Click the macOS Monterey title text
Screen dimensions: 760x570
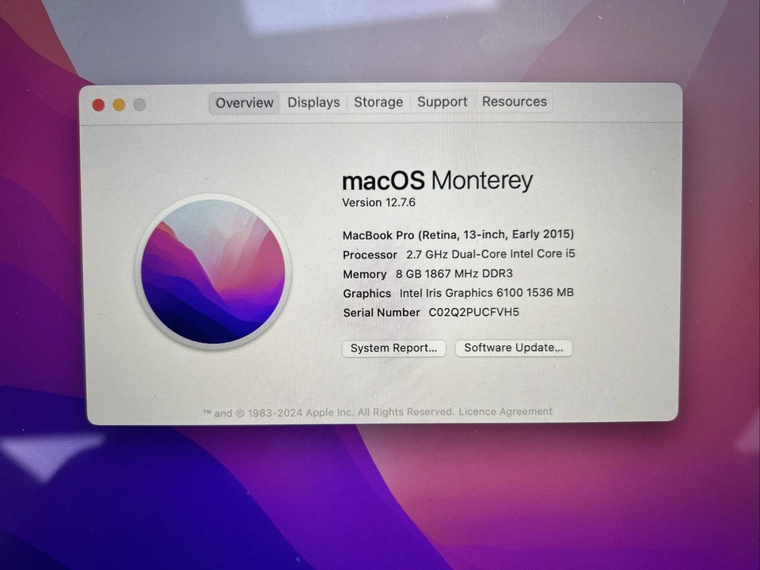pyautogui.click(x=437, y=180)
